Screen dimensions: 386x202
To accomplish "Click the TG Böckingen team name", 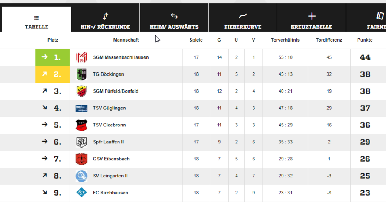I will 108,74.
